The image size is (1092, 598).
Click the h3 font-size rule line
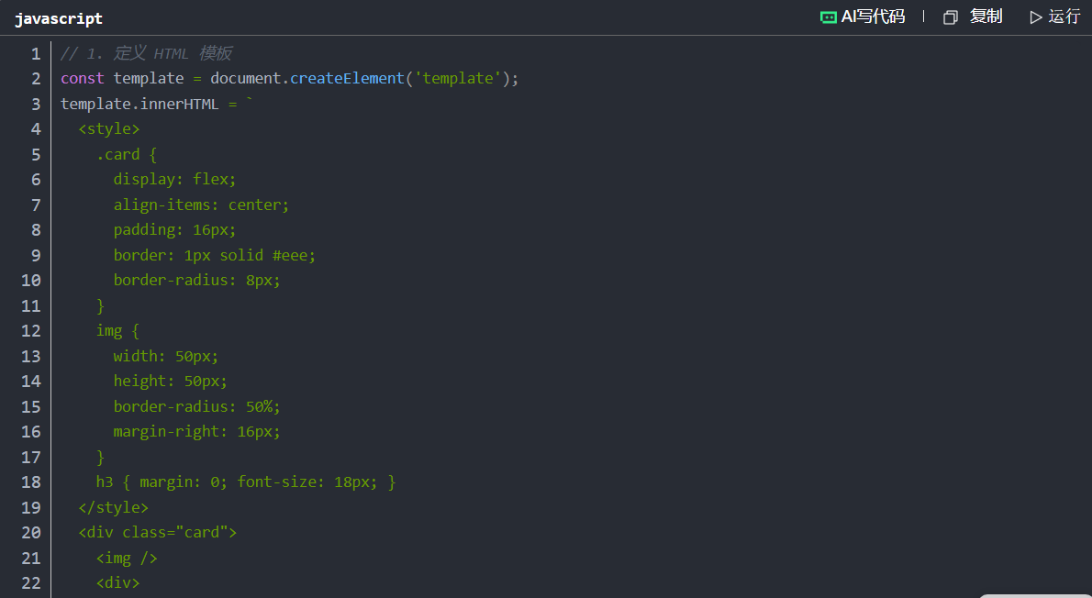tap(245, 482)
